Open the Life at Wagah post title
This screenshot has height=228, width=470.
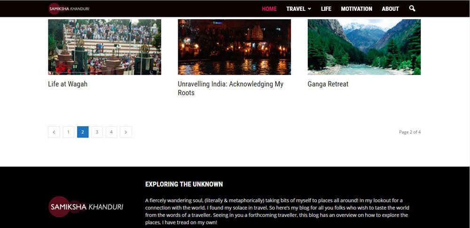point(68,84)
